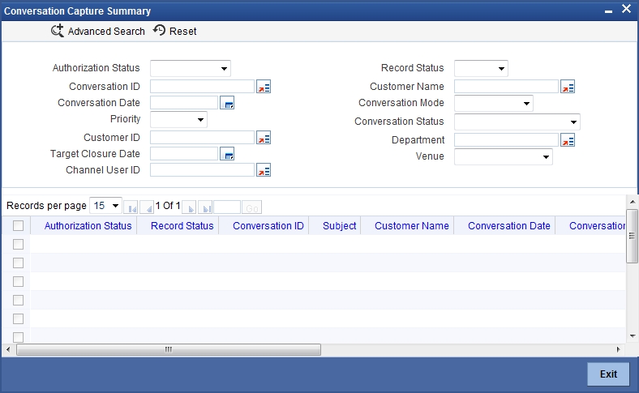The height and width of the screenshot is (393, 639).
Task: Focus the Conversation ID input field
Action: pos(202,87)
